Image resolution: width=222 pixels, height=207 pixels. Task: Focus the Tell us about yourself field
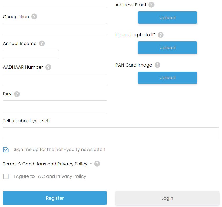111,133
